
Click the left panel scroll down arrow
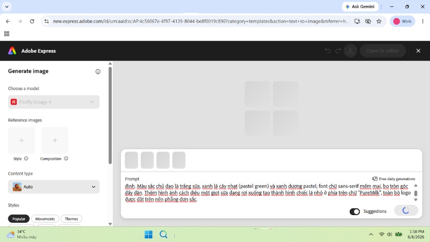coord(110,224)
